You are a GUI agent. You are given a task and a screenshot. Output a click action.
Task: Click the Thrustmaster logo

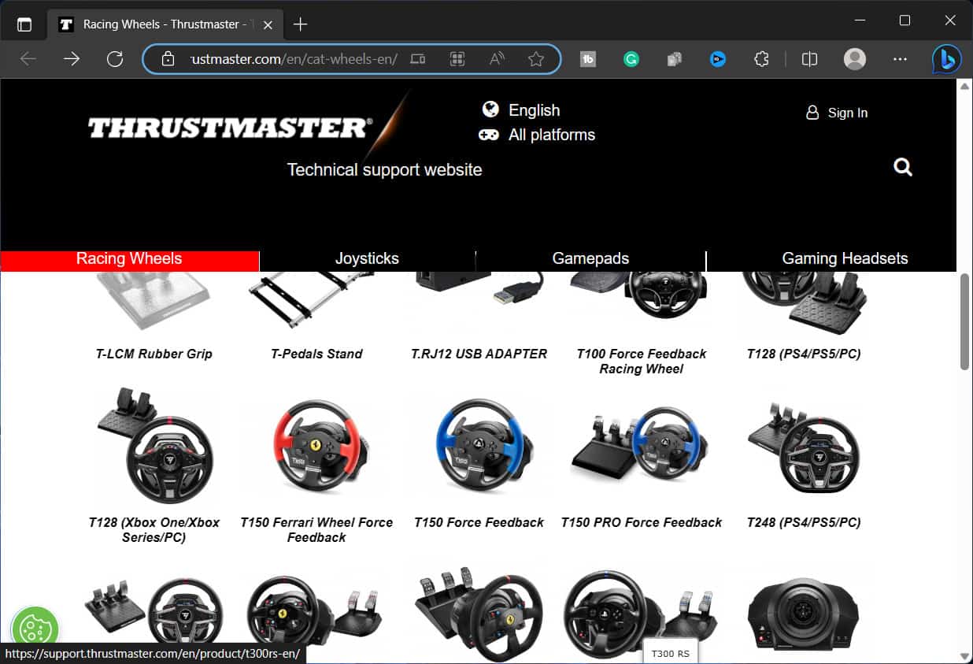click(228, 126)
